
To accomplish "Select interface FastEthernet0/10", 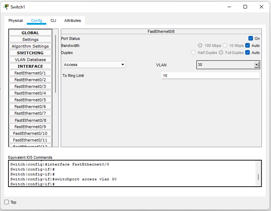I will click(x=30, y=133).
